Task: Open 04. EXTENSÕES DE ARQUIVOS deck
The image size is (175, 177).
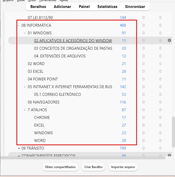Action: (x=60, y=56)
